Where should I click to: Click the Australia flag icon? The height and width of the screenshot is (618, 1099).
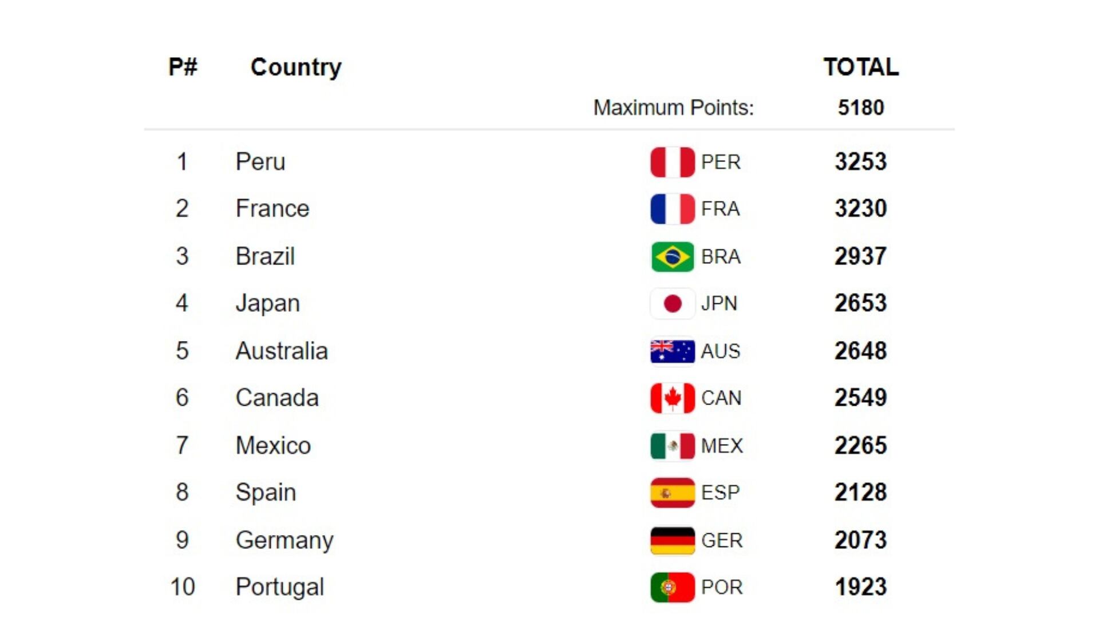[672, 351]
